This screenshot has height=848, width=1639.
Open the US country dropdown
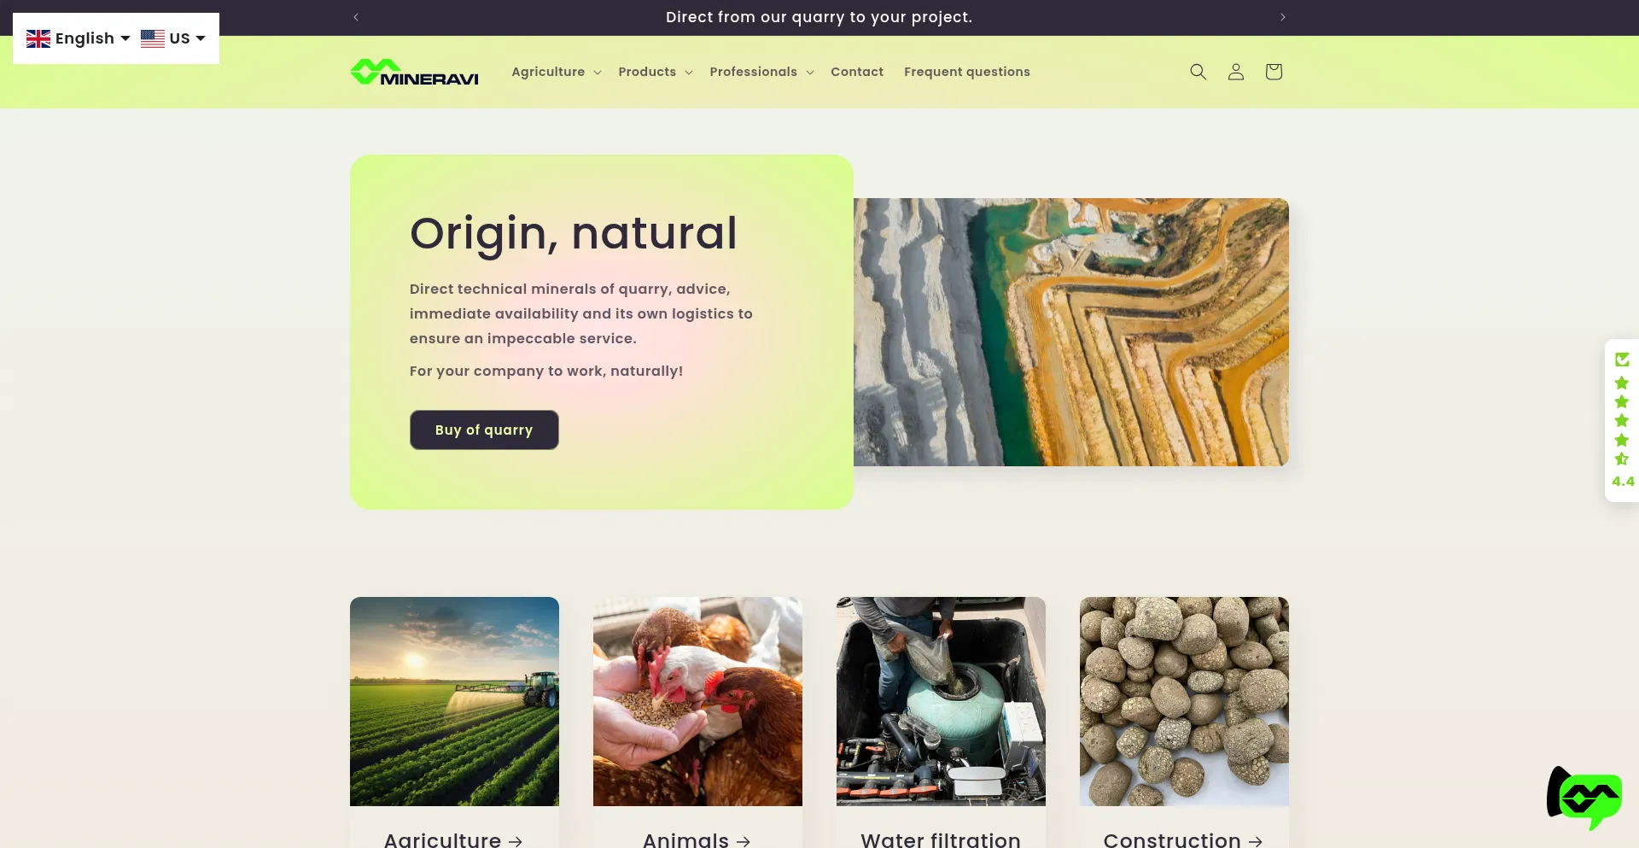tap(173, 38)
